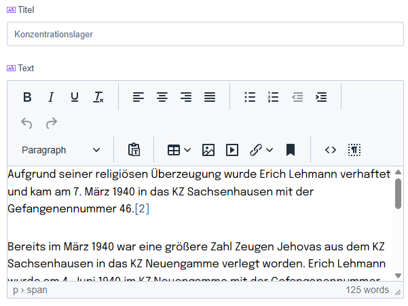Center align the text
Viewport: 408px width, 306px height.
(162, 97)
